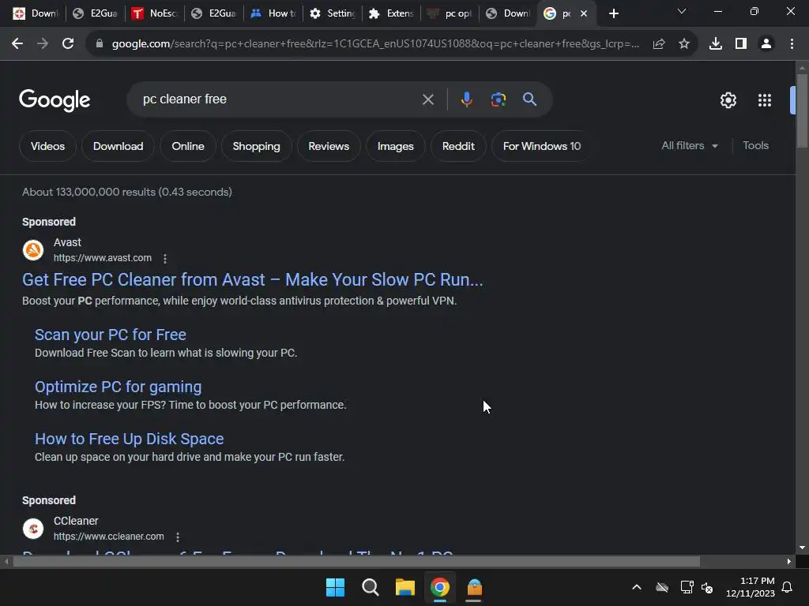Switch to the NoEsc tab
809x606 pixels.
click(155, 13)
